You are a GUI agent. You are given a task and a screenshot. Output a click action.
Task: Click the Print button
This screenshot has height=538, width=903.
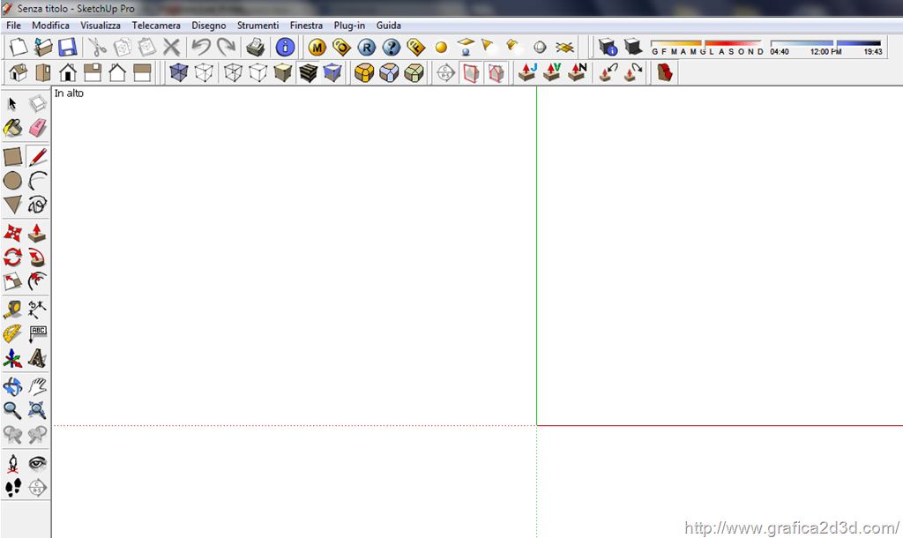[x=255, y=47]
